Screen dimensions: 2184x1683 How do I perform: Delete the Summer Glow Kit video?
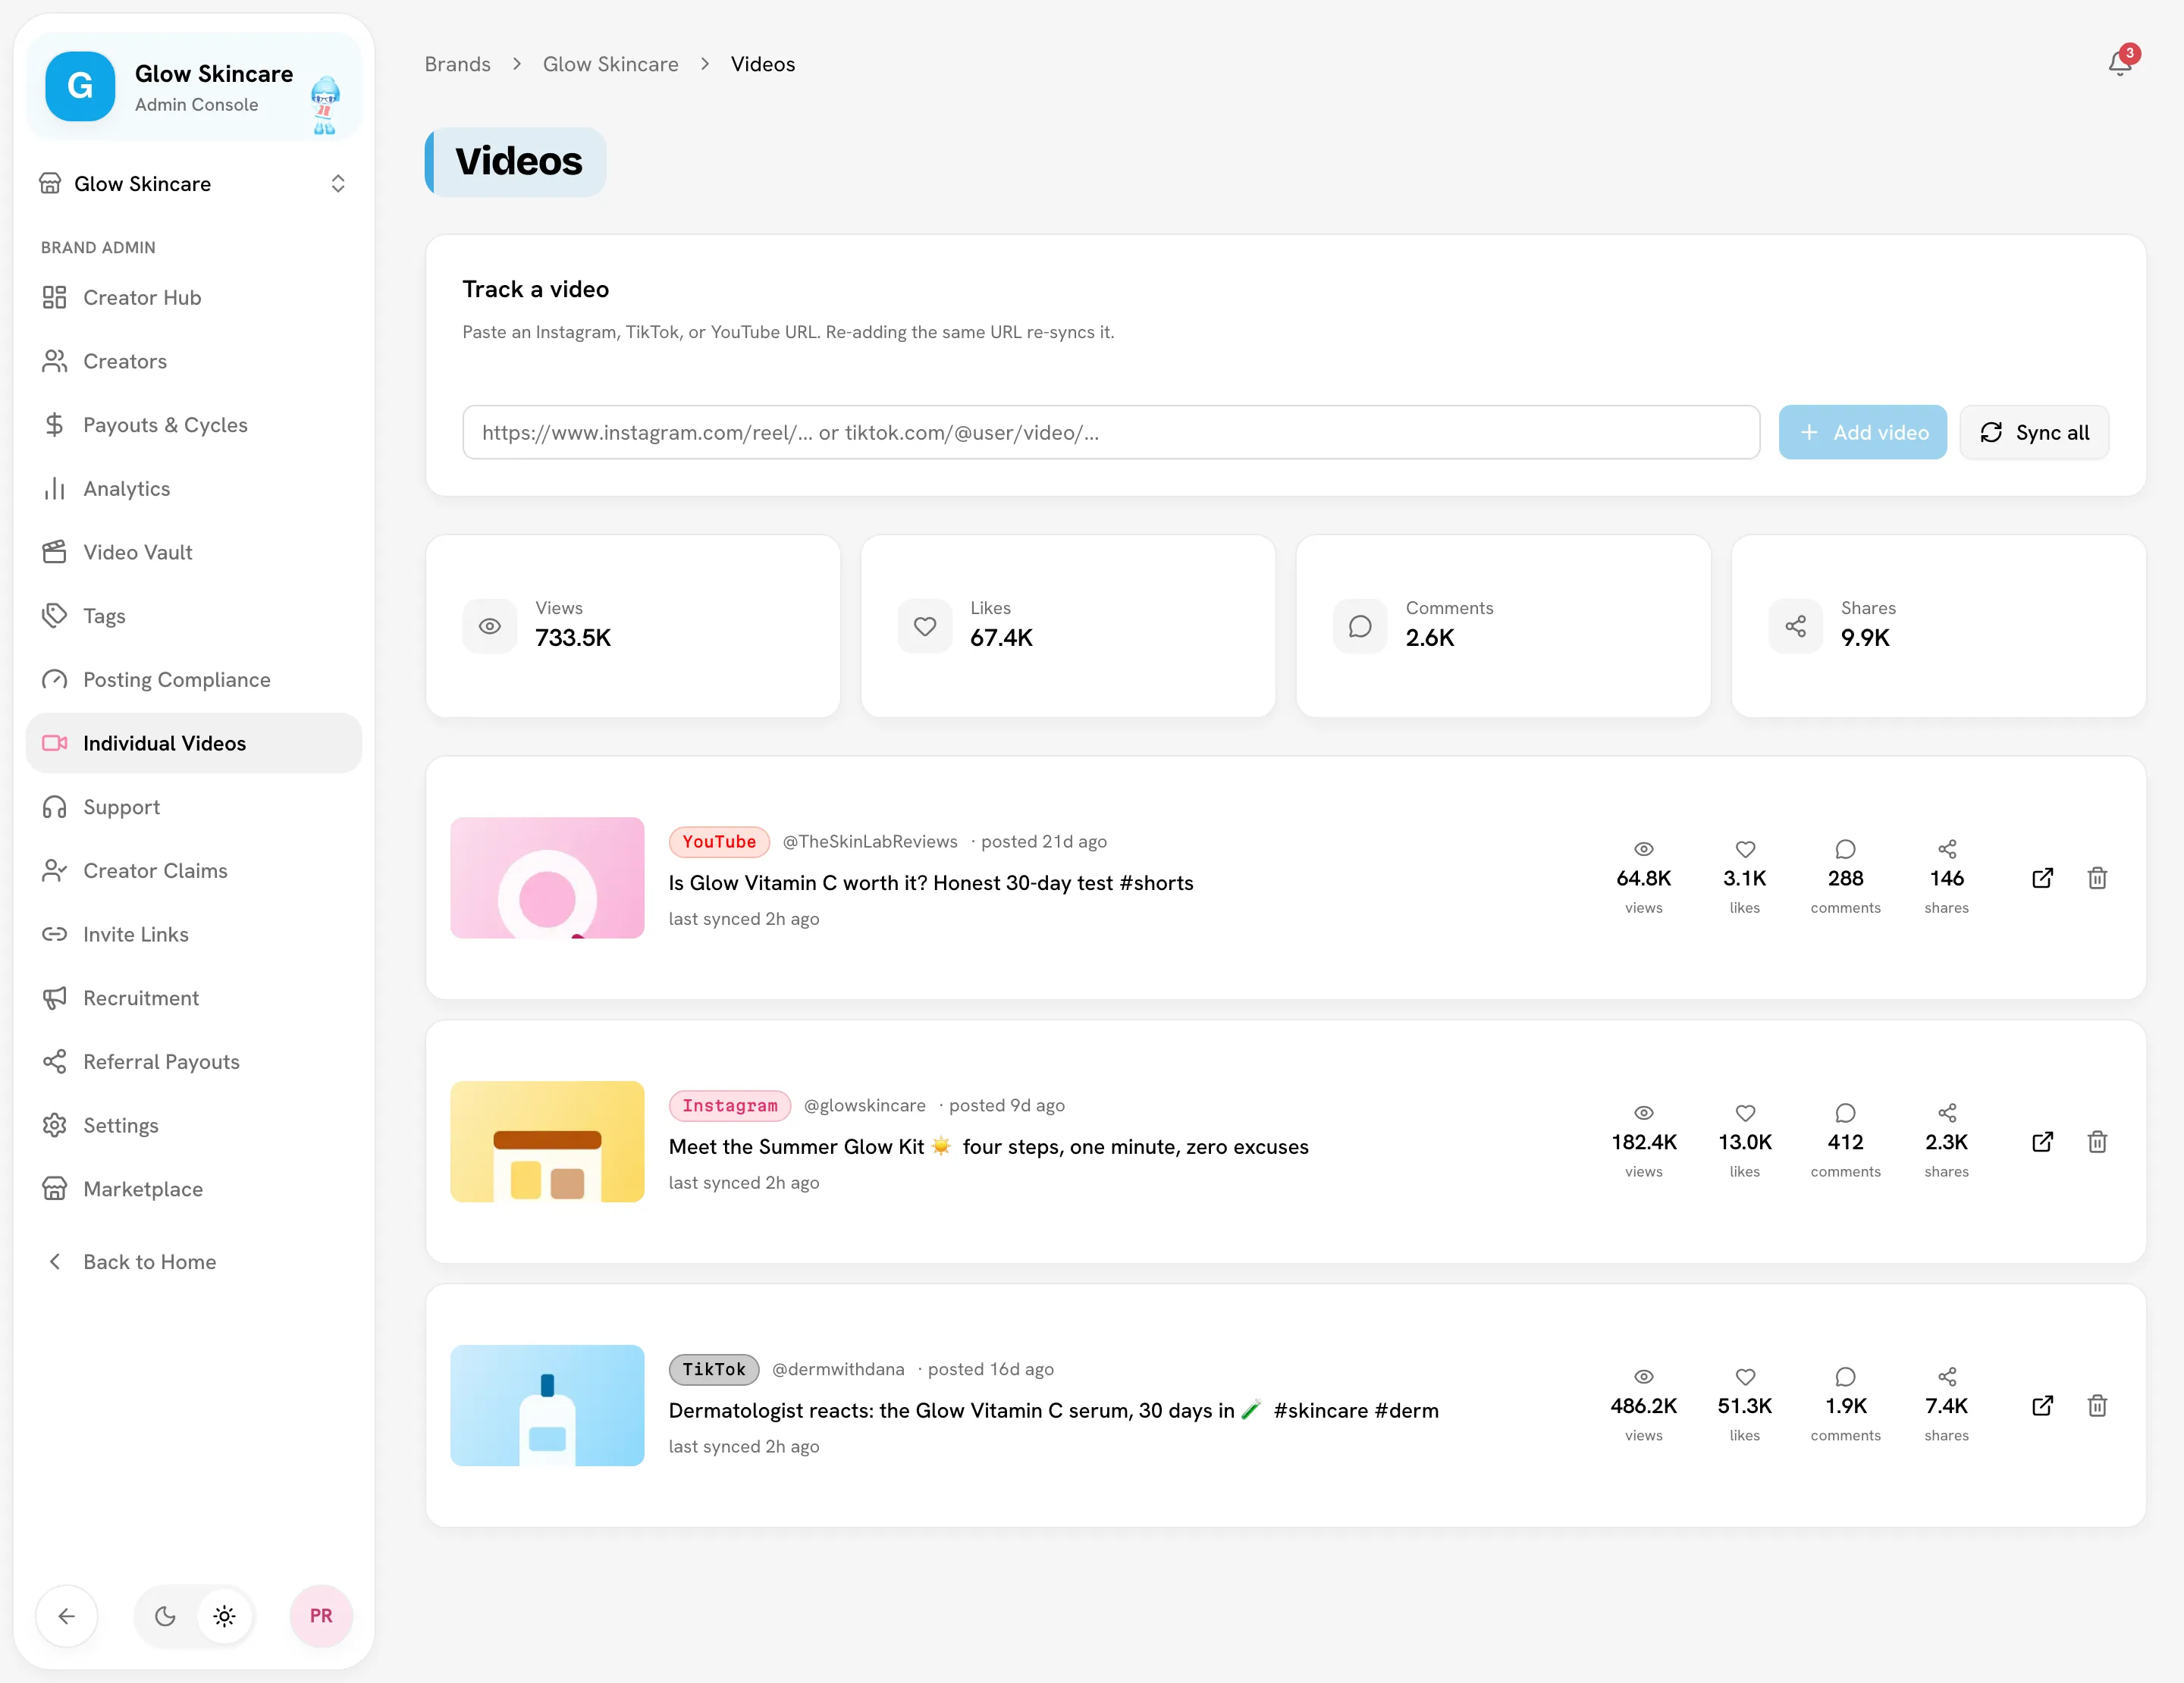(2097, 1141)
